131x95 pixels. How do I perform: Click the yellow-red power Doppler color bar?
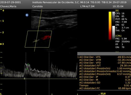(110, 26)
